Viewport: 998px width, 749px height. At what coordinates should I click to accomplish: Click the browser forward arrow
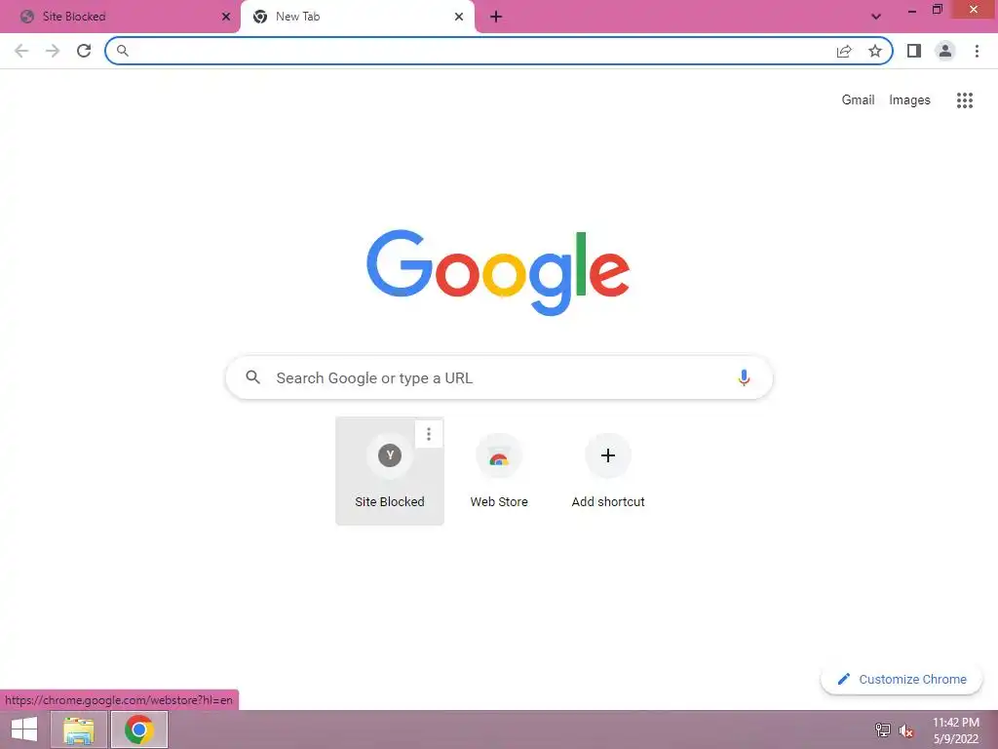(x=53, y=51)
